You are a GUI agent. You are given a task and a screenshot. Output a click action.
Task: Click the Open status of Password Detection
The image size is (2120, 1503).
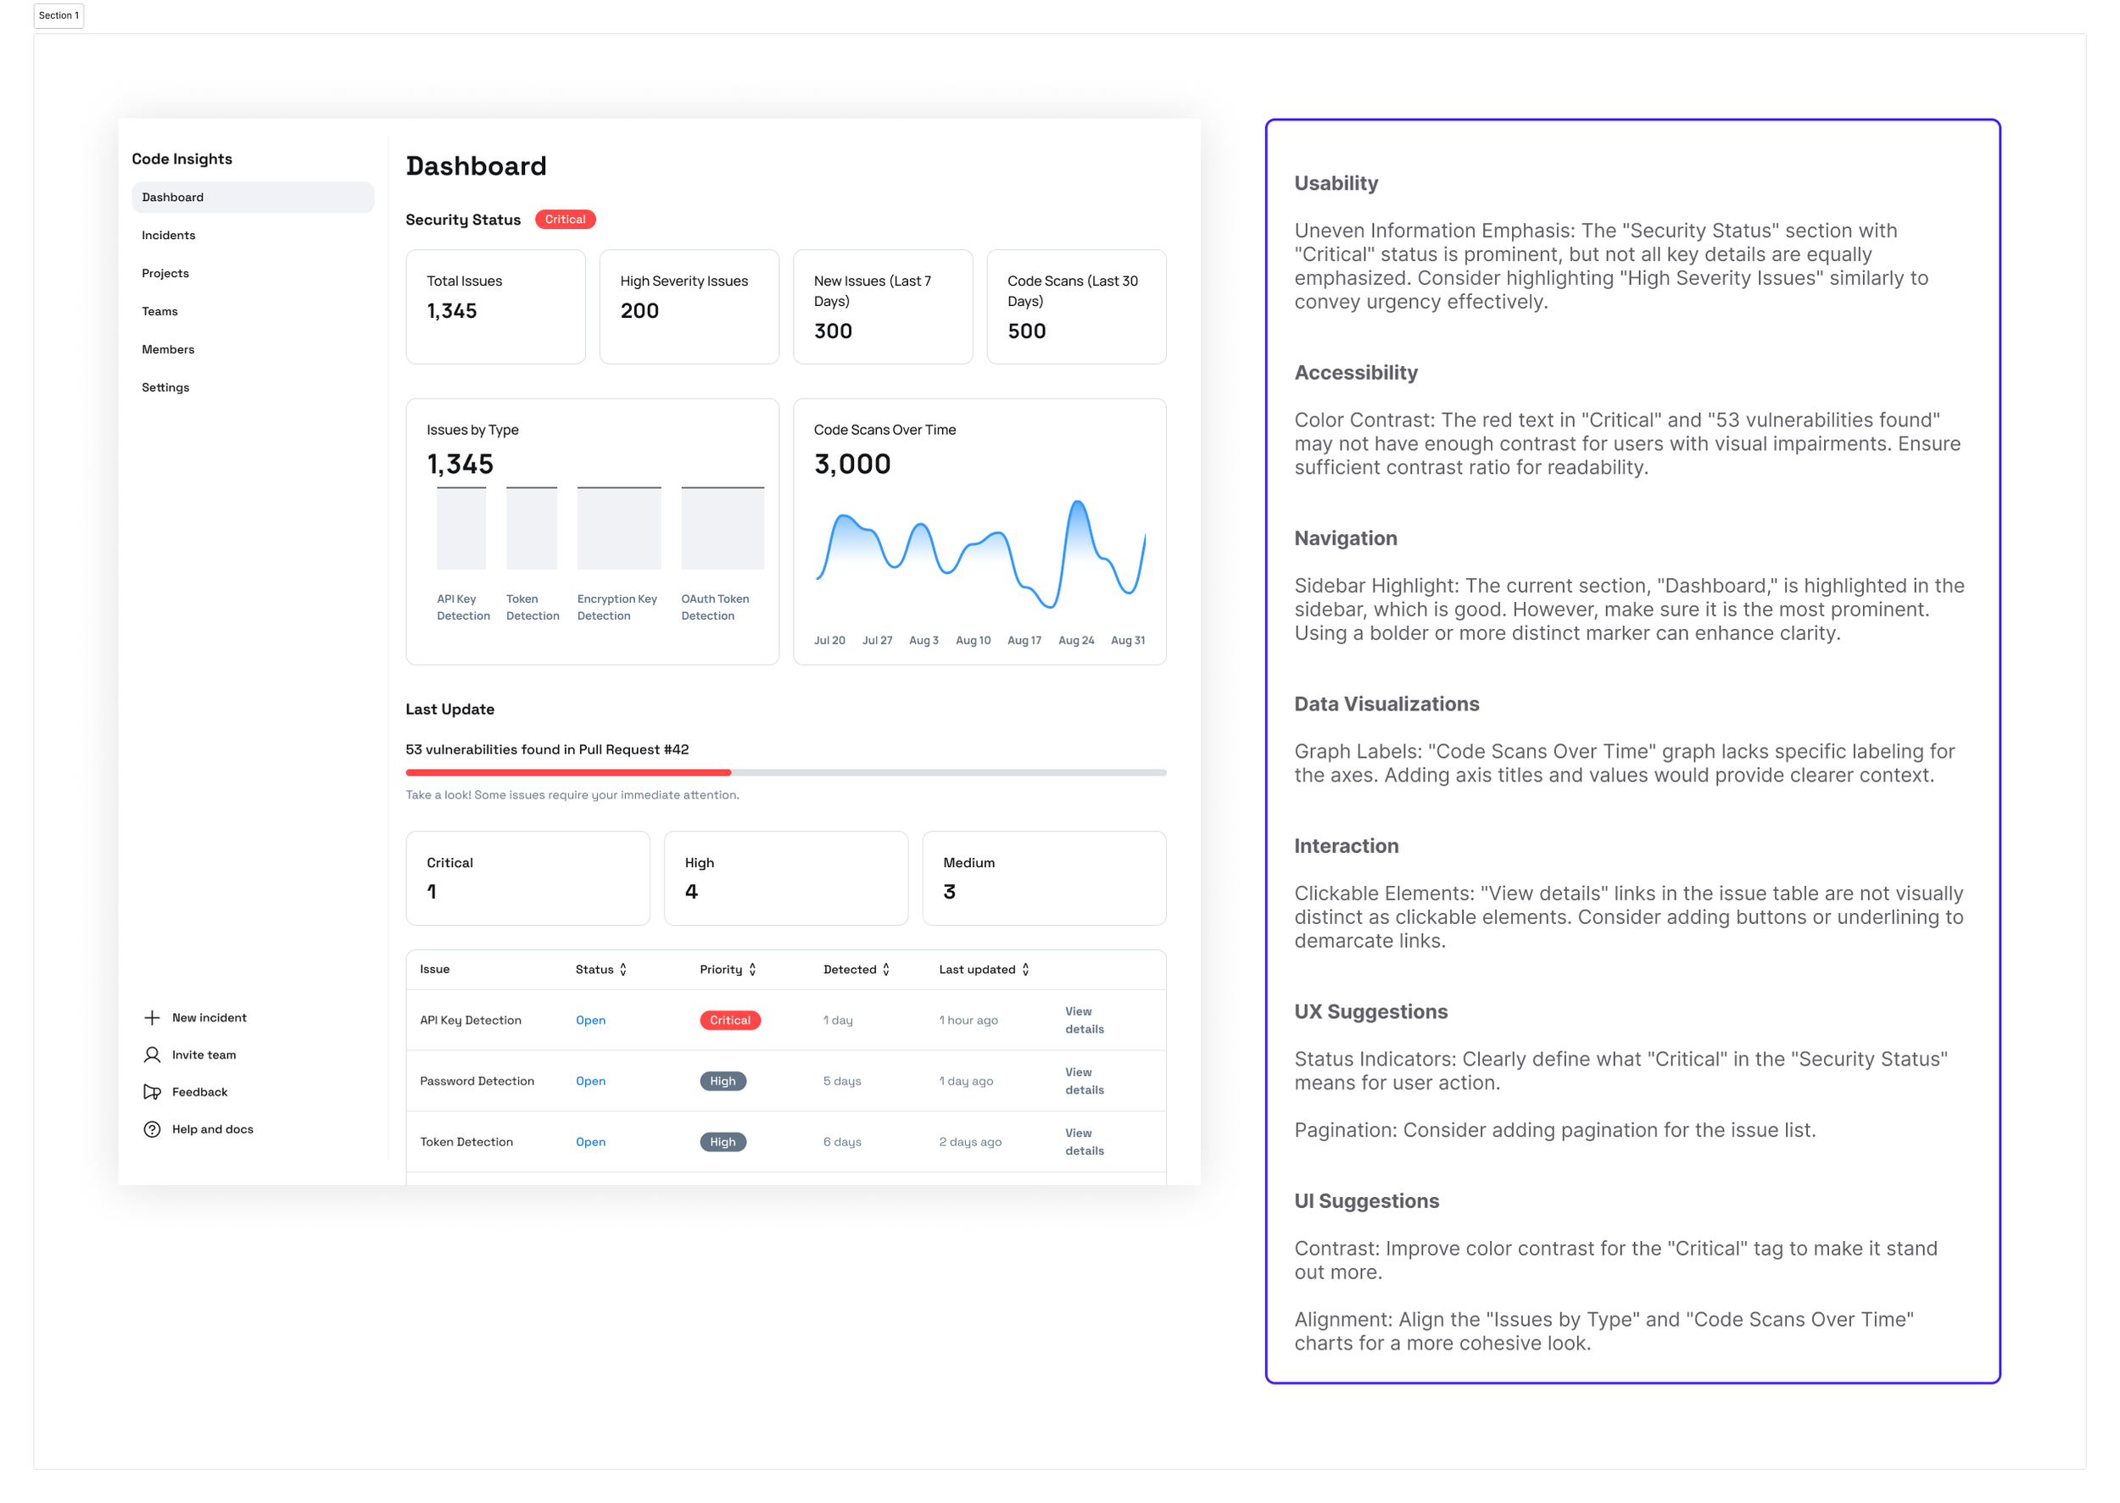pos(591,1081)
